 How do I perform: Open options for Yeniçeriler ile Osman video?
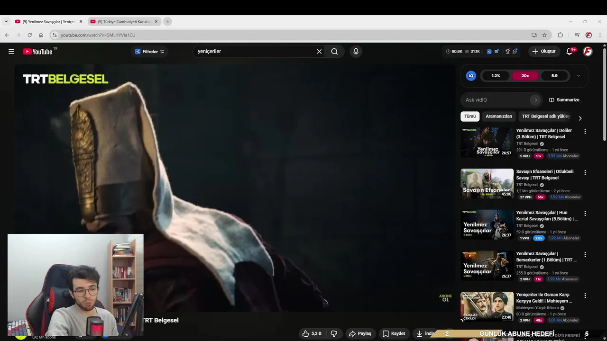pyautogui.click(x=585, y=296)
